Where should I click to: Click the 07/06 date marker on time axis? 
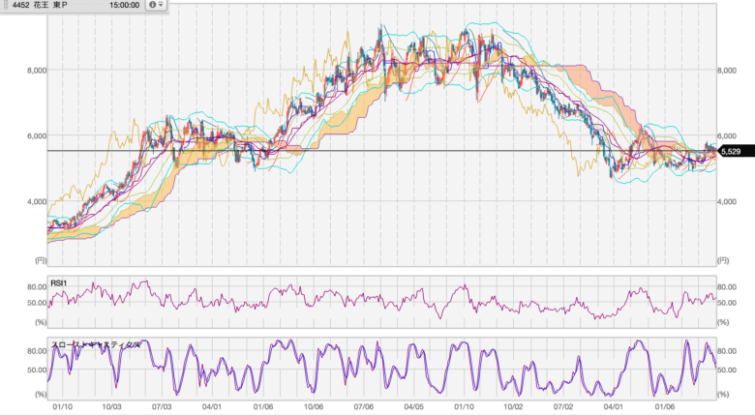(364, 408)
